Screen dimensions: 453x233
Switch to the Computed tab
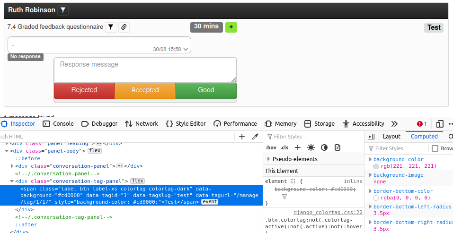tap(424, 137)
